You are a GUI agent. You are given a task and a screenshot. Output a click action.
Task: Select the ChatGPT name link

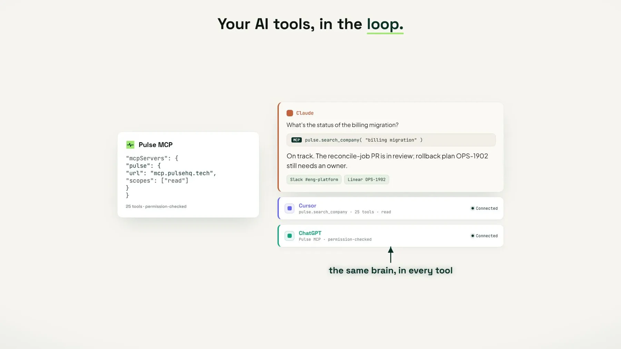click(x=310, y=233)
